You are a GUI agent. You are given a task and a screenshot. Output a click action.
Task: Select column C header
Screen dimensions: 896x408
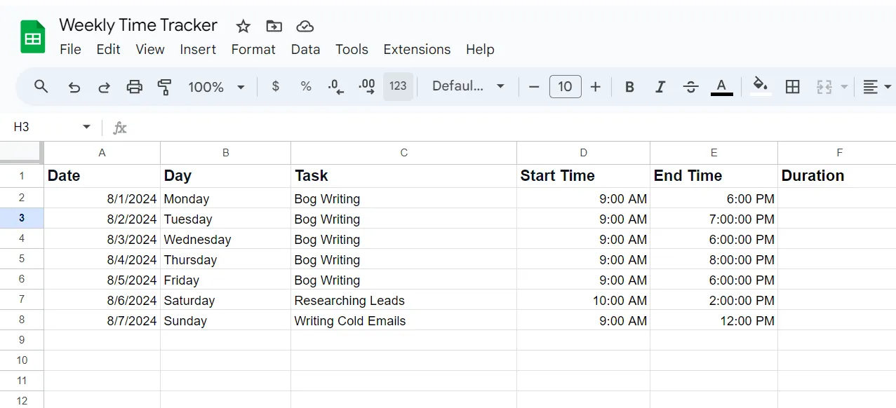(403, 152)
